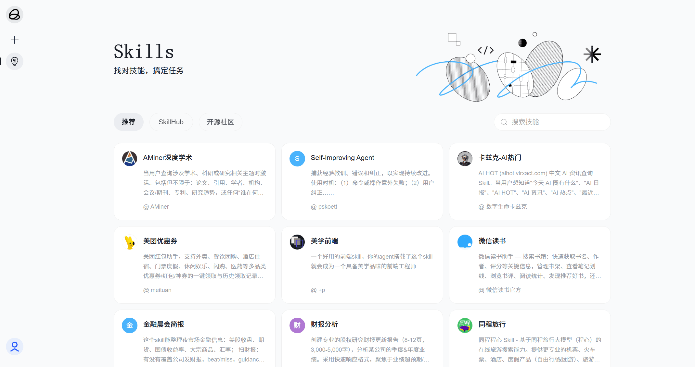This screenshot has width=695, height=367.
Task: Click the 美学前端 avatar icon
Action: click(297, 242)
